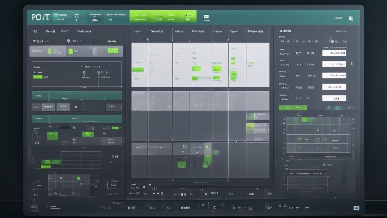
Task: Expand the second dark green section header
Action: (x=76, y=119)
